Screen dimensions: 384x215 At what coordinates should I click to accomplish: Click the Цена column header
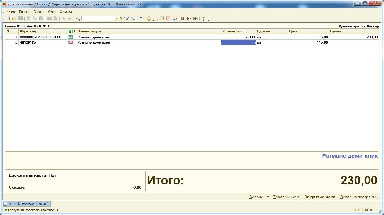click(x=308, y=31)
